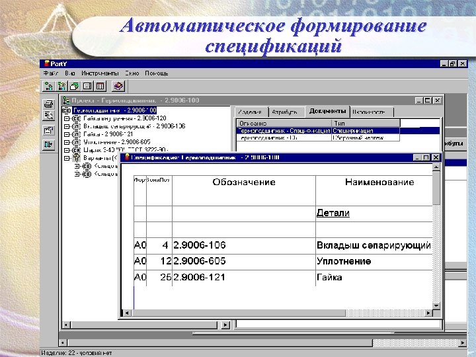This screenshot has height=357, width=476.
Task: Click the PartY application title icon
Action: click(x=46, y=63)
